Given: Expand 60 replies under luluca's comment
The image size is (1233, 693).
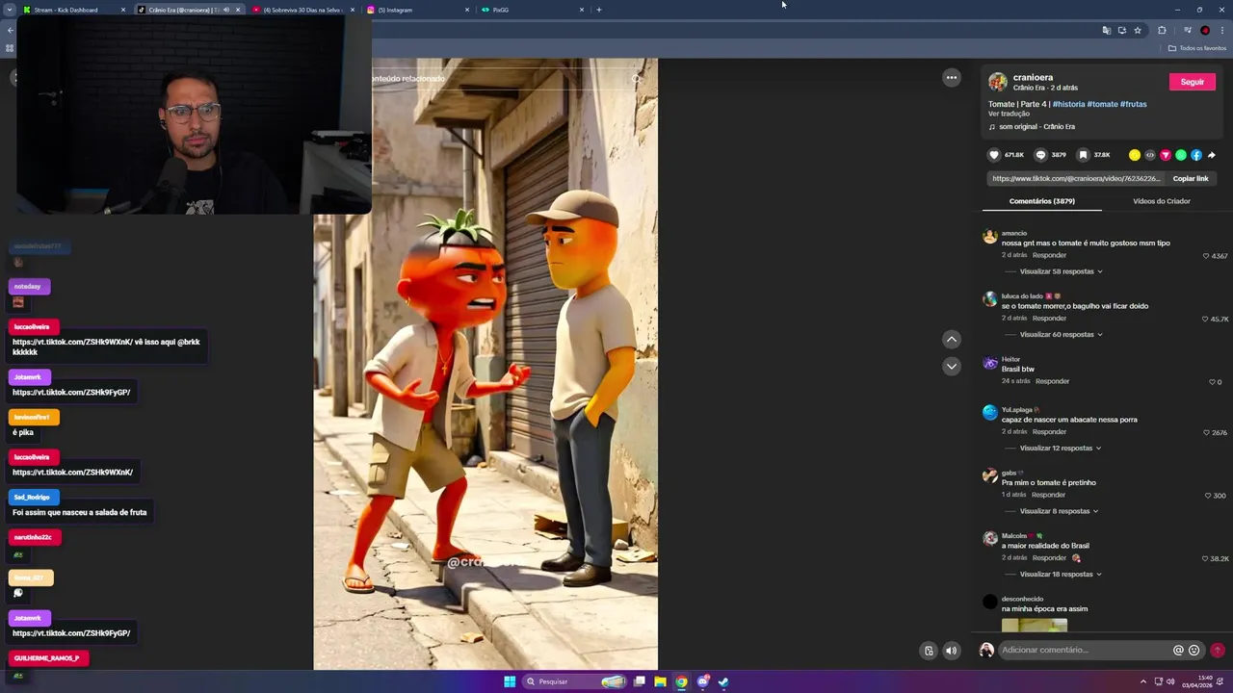Looking at the screenshot, I should coord(1061,335).
